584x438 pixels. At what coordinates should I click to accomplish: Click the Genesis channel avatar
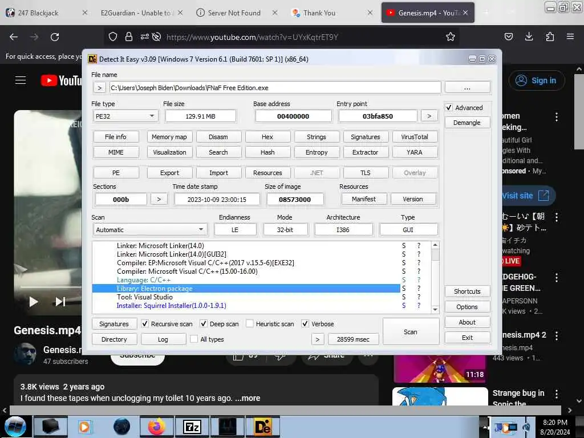click(25, 354)
